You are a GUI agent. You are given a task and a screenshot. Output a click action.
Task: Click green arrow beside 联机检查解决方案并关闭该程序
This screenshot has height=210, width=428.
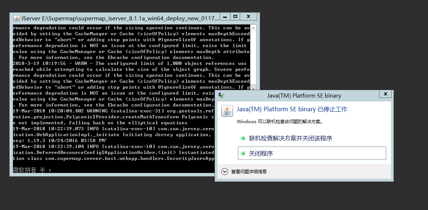click(243, 138)
